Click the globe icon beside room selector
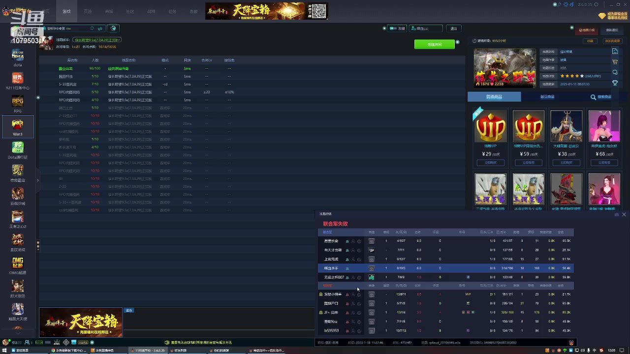Screen dimensions: 630x354 coord(114,29)
